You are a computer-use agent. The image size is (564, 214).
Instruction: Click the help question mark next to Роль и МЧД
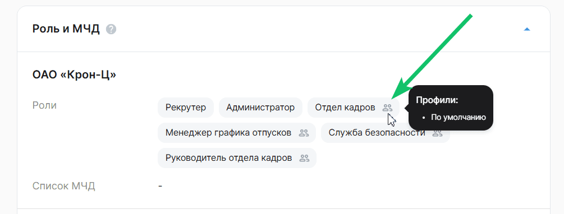point(111,29)
